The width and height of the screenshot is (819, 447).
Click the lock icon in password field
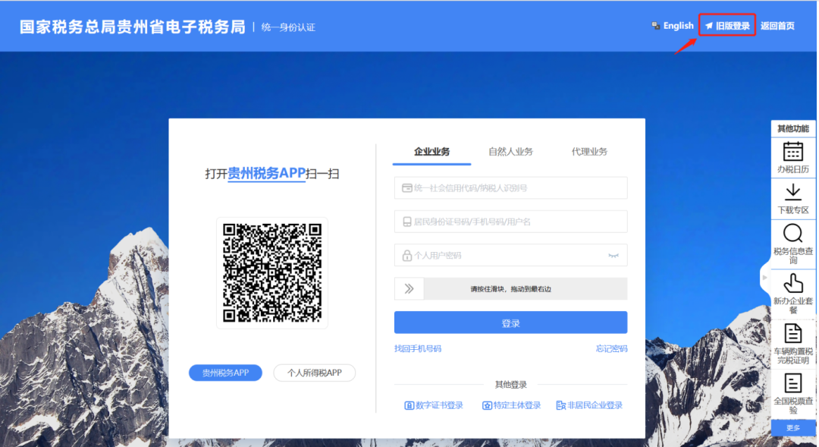click(407, 255)
